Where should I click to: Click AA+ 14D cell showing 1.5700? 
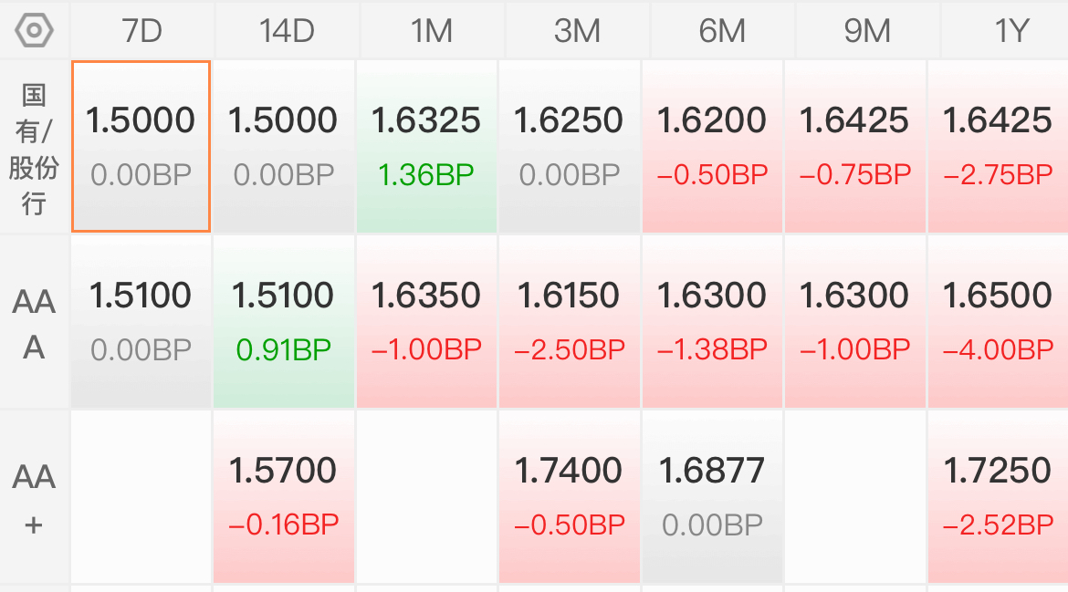point(284,497)
